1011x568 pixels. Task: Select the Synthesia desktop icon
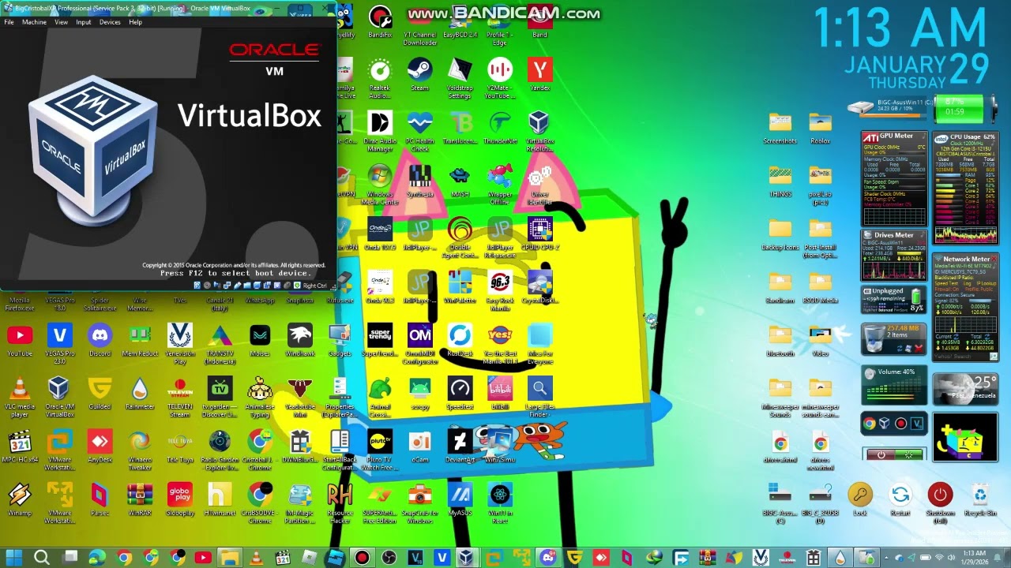(x=419, y=180)
